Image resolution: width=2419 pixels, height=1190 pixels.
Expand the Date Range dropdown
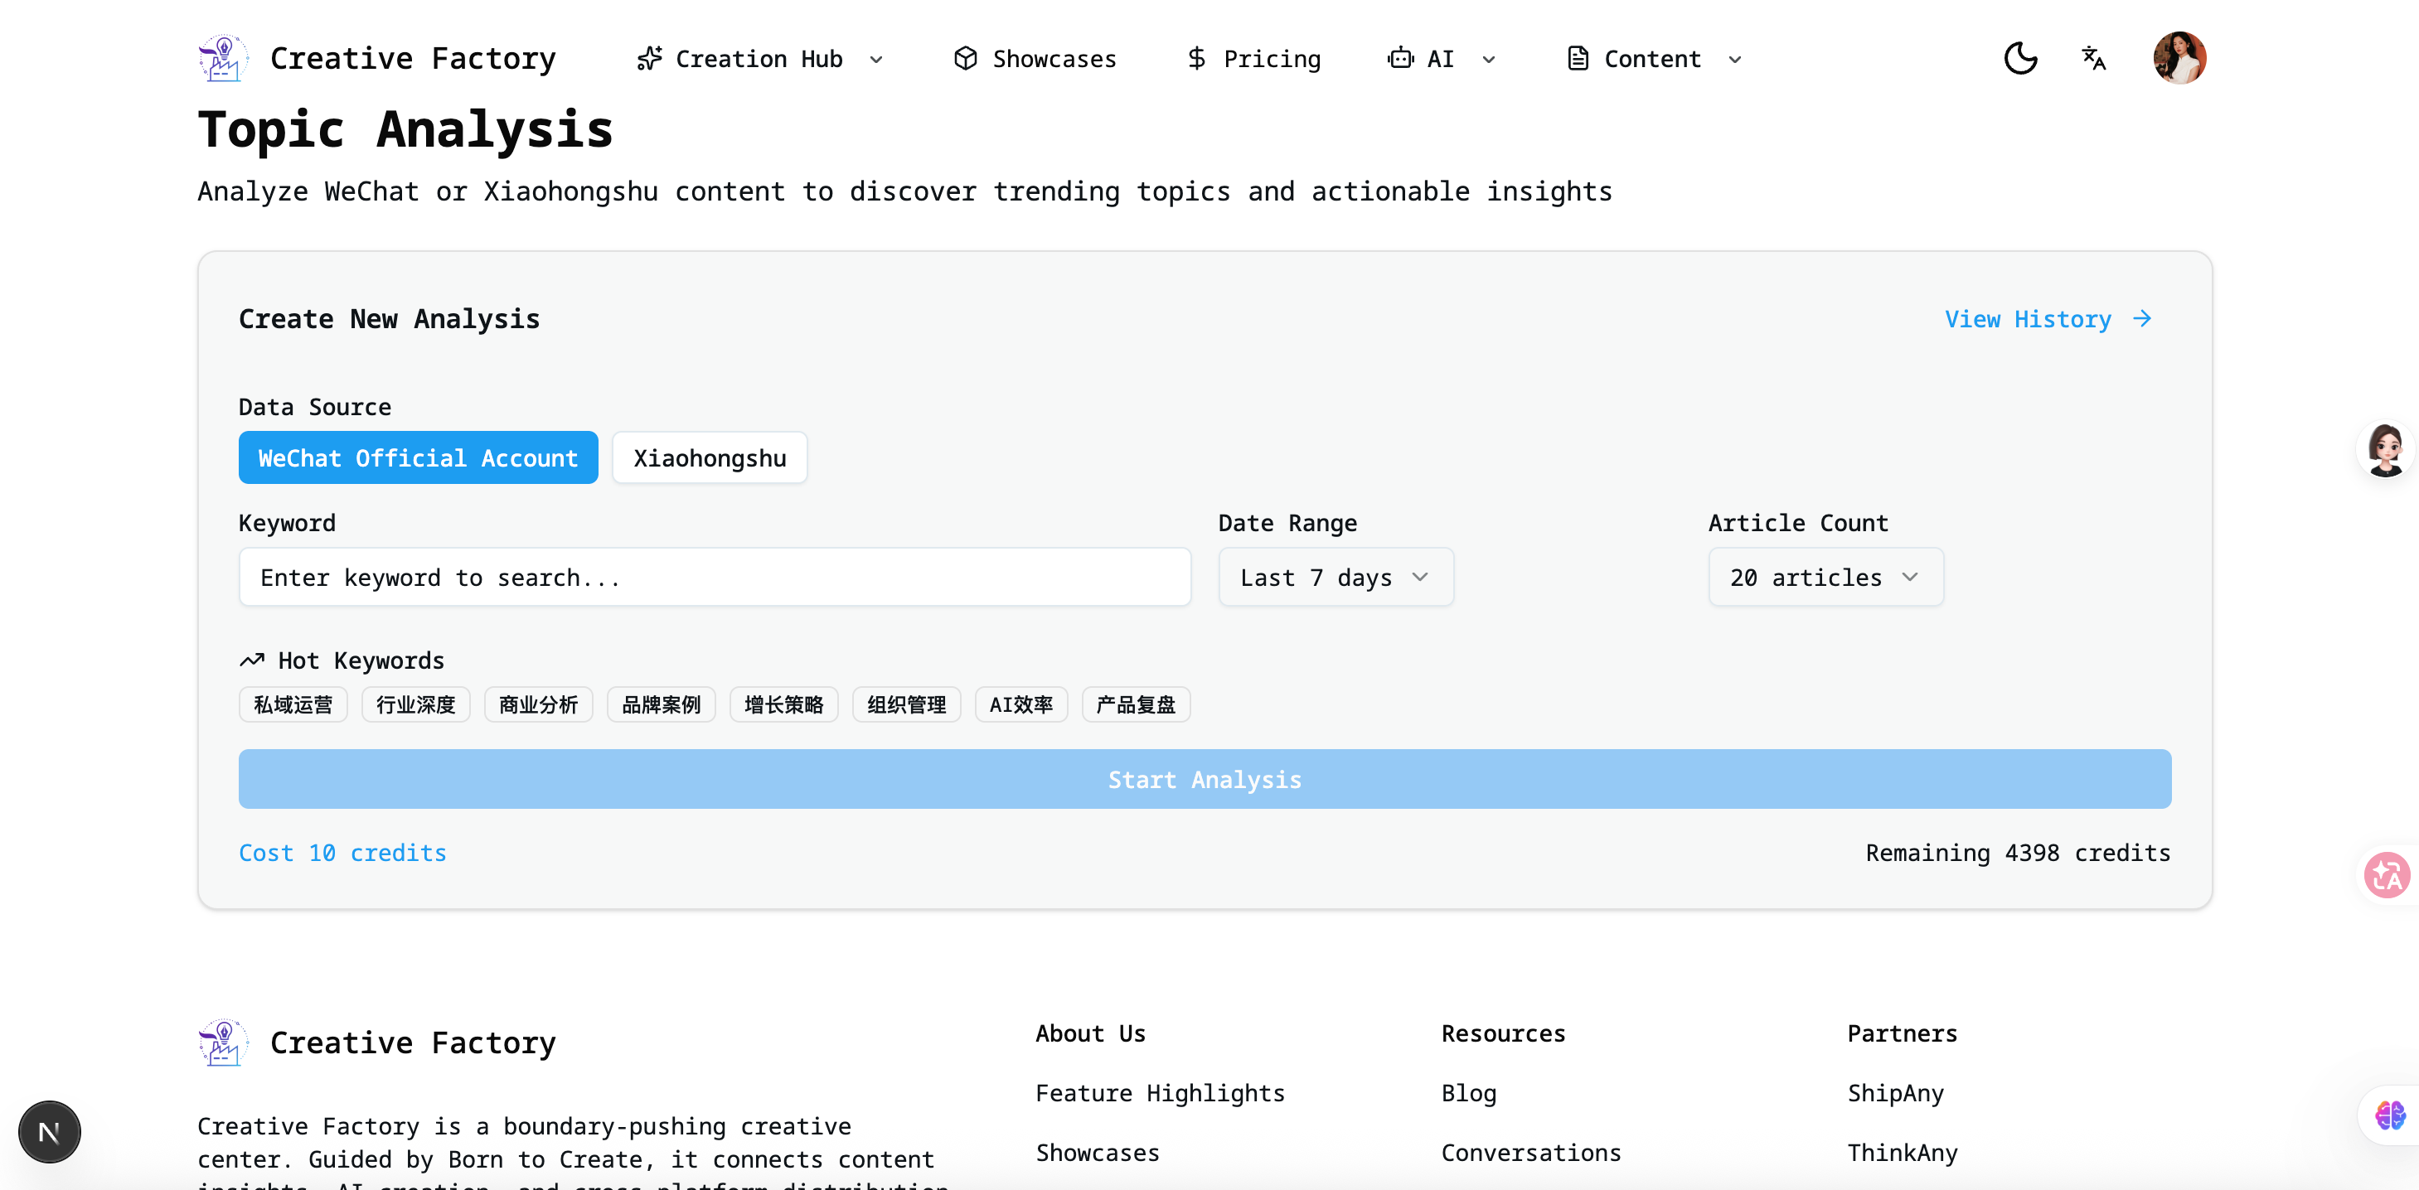[x=1335, y=577]
